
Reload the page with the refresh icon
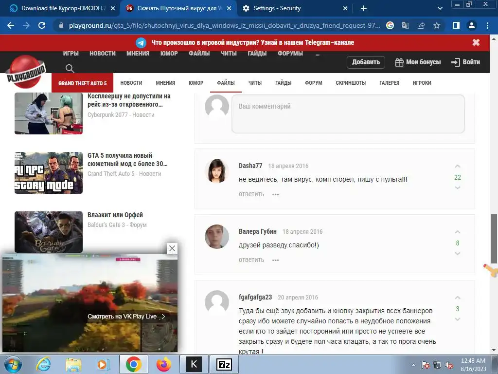click(x=42, y=25)
